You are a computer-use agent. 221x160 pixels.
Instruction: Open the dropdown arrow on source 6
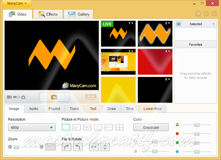169,79
